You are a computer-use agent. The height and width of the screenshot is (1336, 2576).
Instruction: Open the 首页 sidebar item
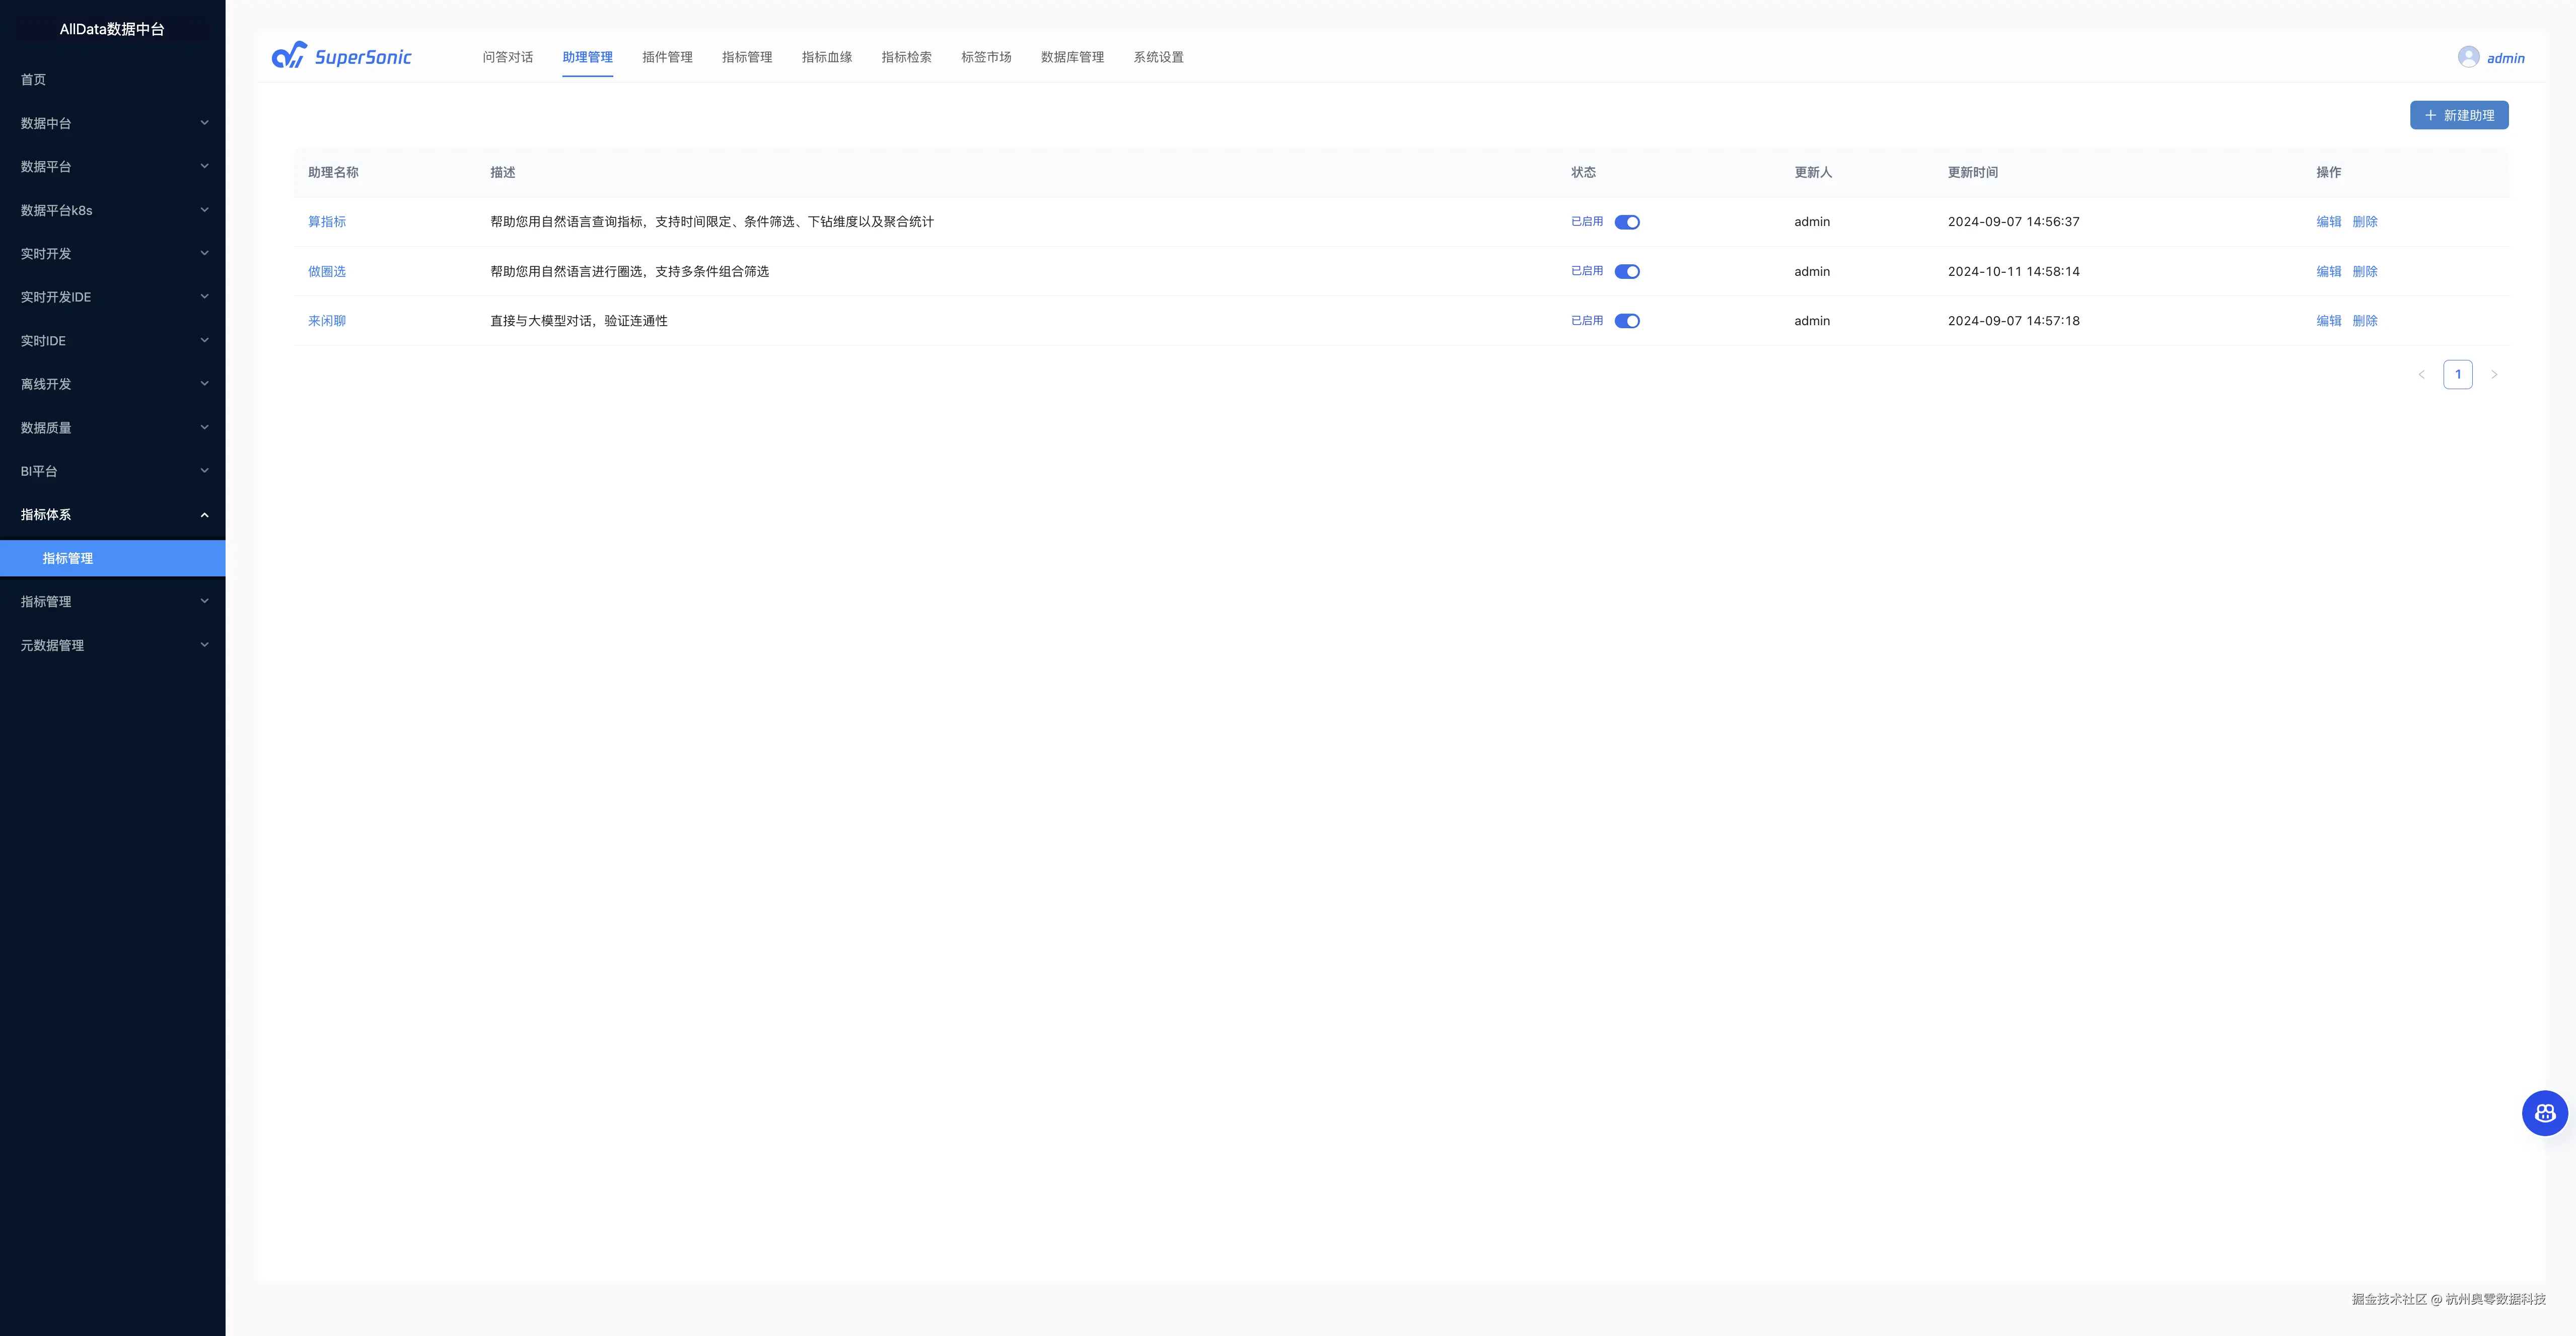point(34,80)
